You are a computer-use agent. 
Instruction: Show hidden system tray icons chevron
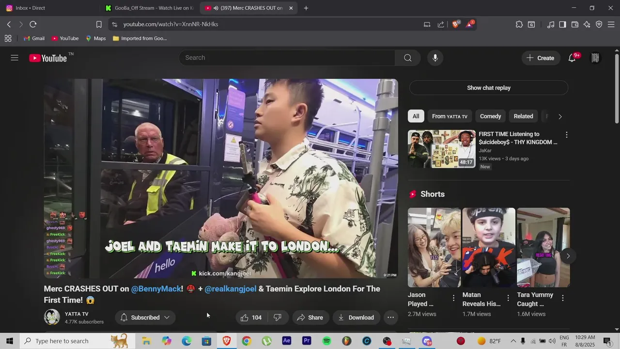[x=513, y=341]
